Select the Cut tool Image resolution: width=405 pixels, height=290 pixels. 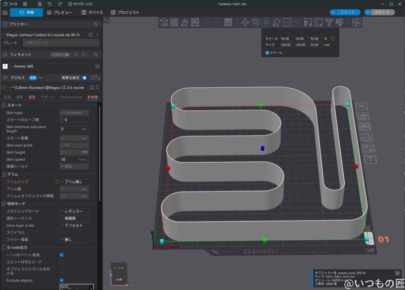click(x=287, y=22)
